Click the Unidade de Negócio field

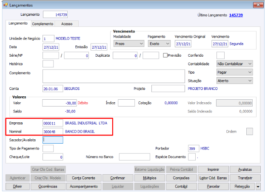click(48, 39)
